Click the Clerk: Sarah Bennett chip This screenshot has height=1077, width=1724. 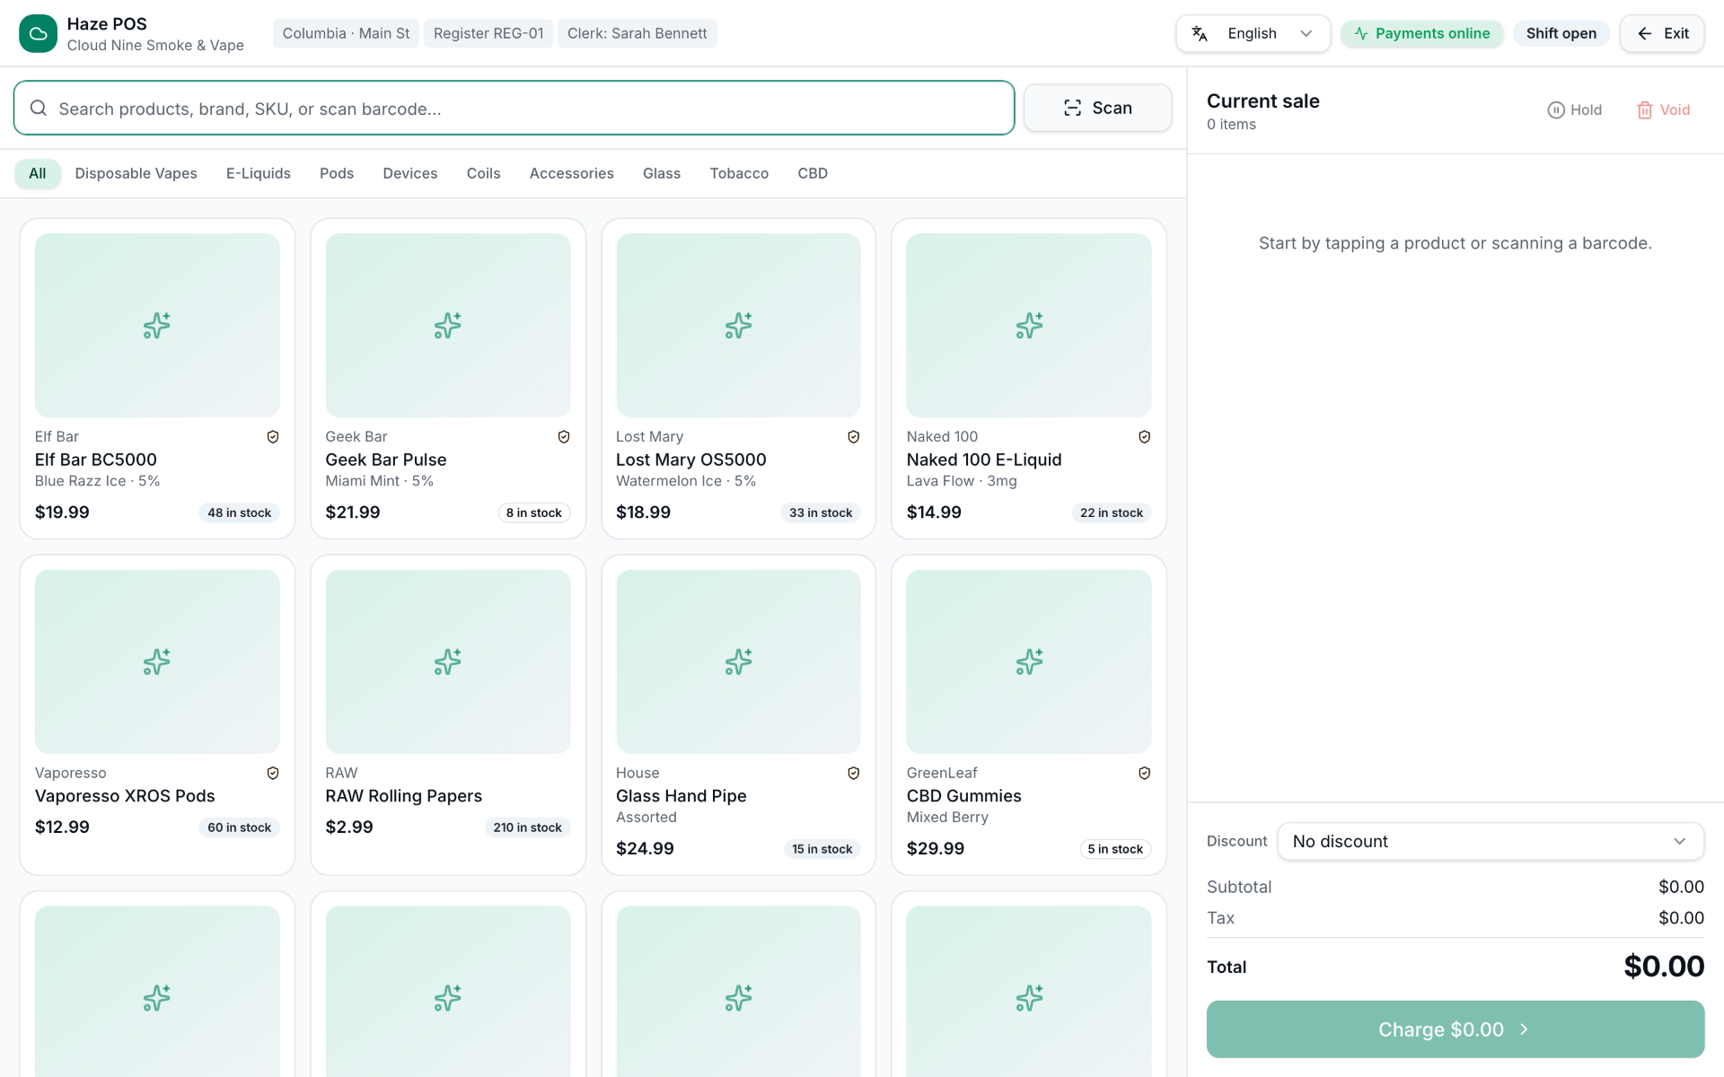coord(638,33)
